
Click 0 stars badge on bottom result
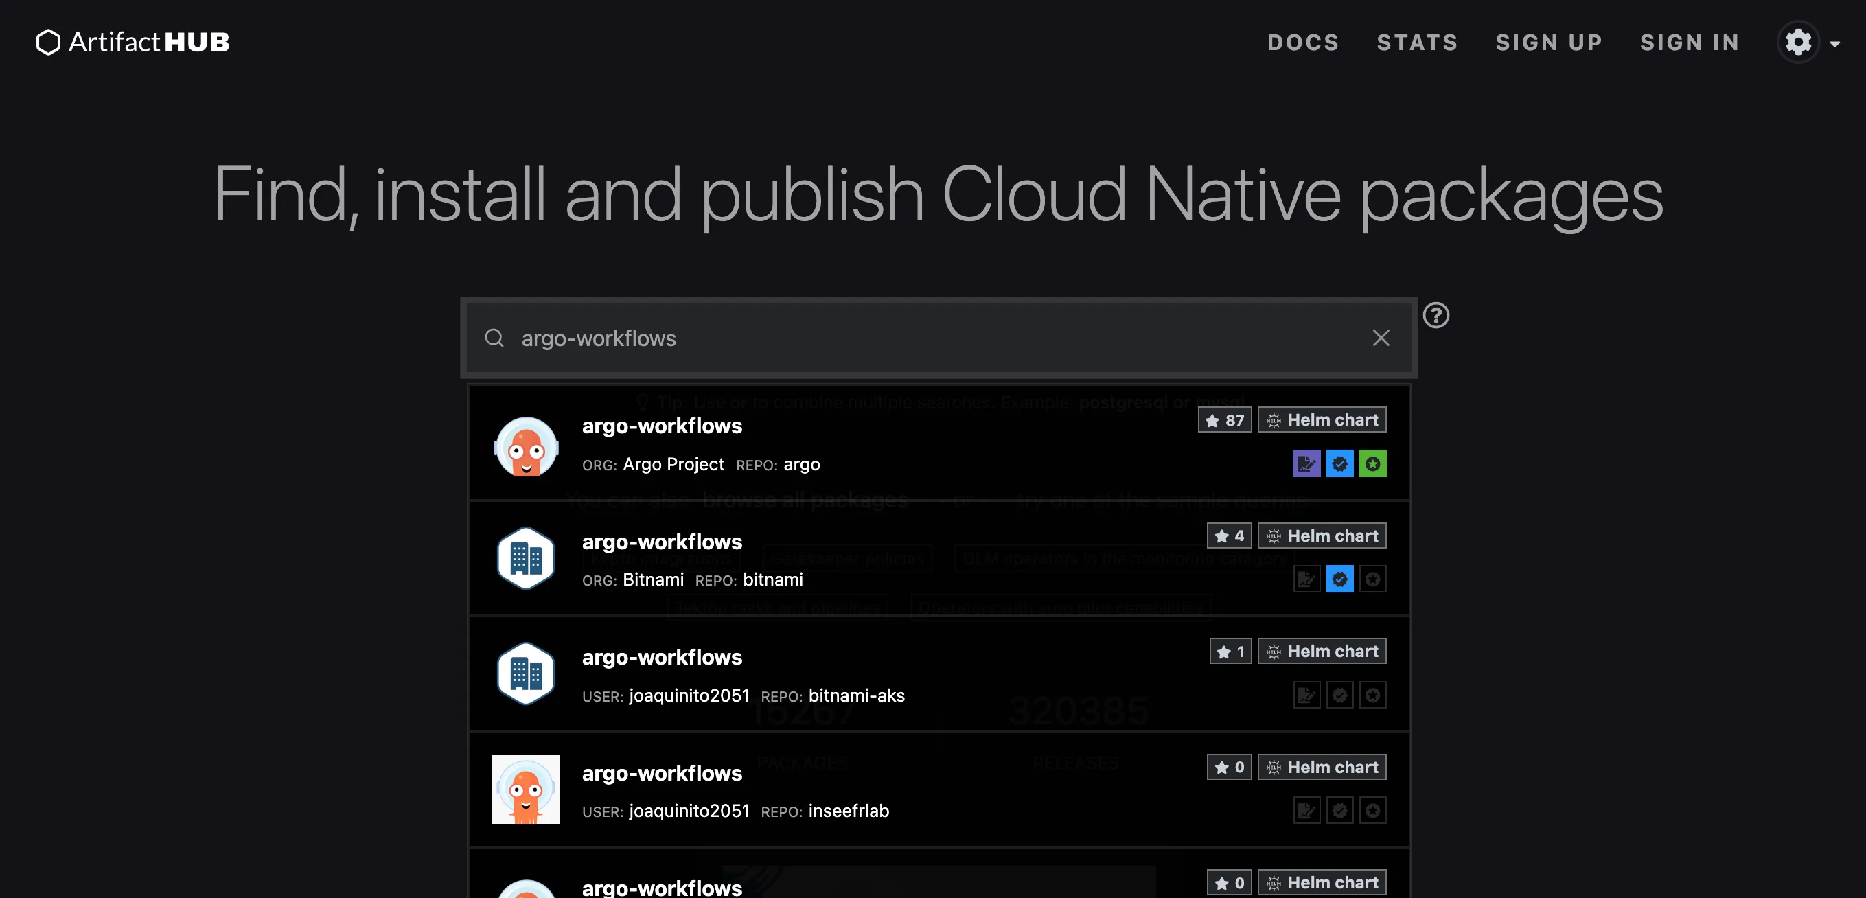click(x=1228, y=883)
